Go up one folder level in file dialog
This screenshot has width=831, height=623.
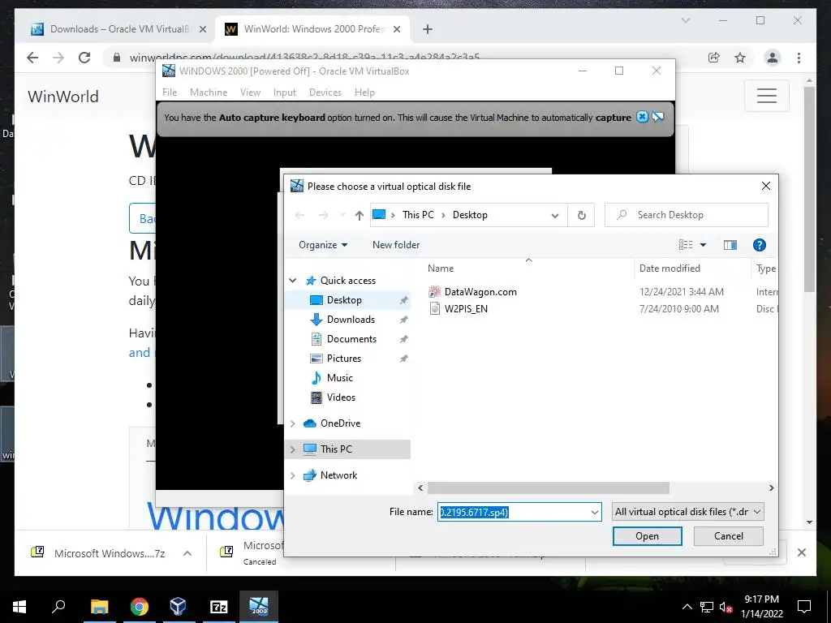tap(360, 215)
